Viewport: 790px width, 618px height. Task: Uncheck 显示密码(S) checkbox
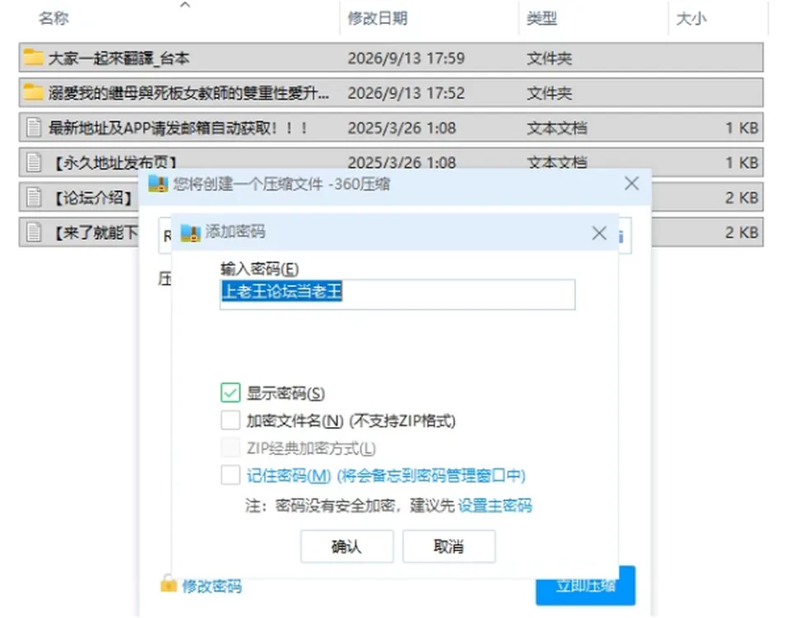tap(230, 393)
